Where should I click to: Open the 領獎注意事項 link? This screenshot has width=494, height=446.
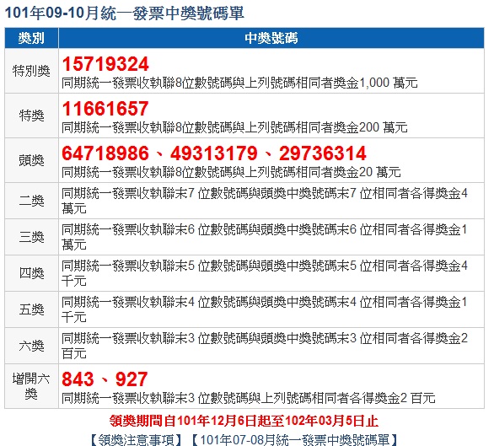point(136,439)
